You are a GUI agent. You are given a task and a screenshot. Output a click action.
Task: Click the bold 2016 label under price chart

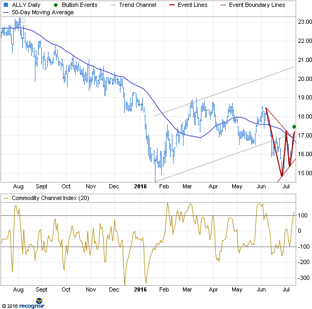[140, 186]
